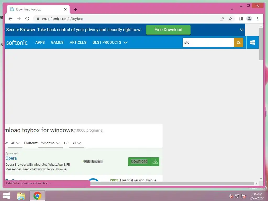
Task: Open the Action Center flag icon
Action: point(243,196)
